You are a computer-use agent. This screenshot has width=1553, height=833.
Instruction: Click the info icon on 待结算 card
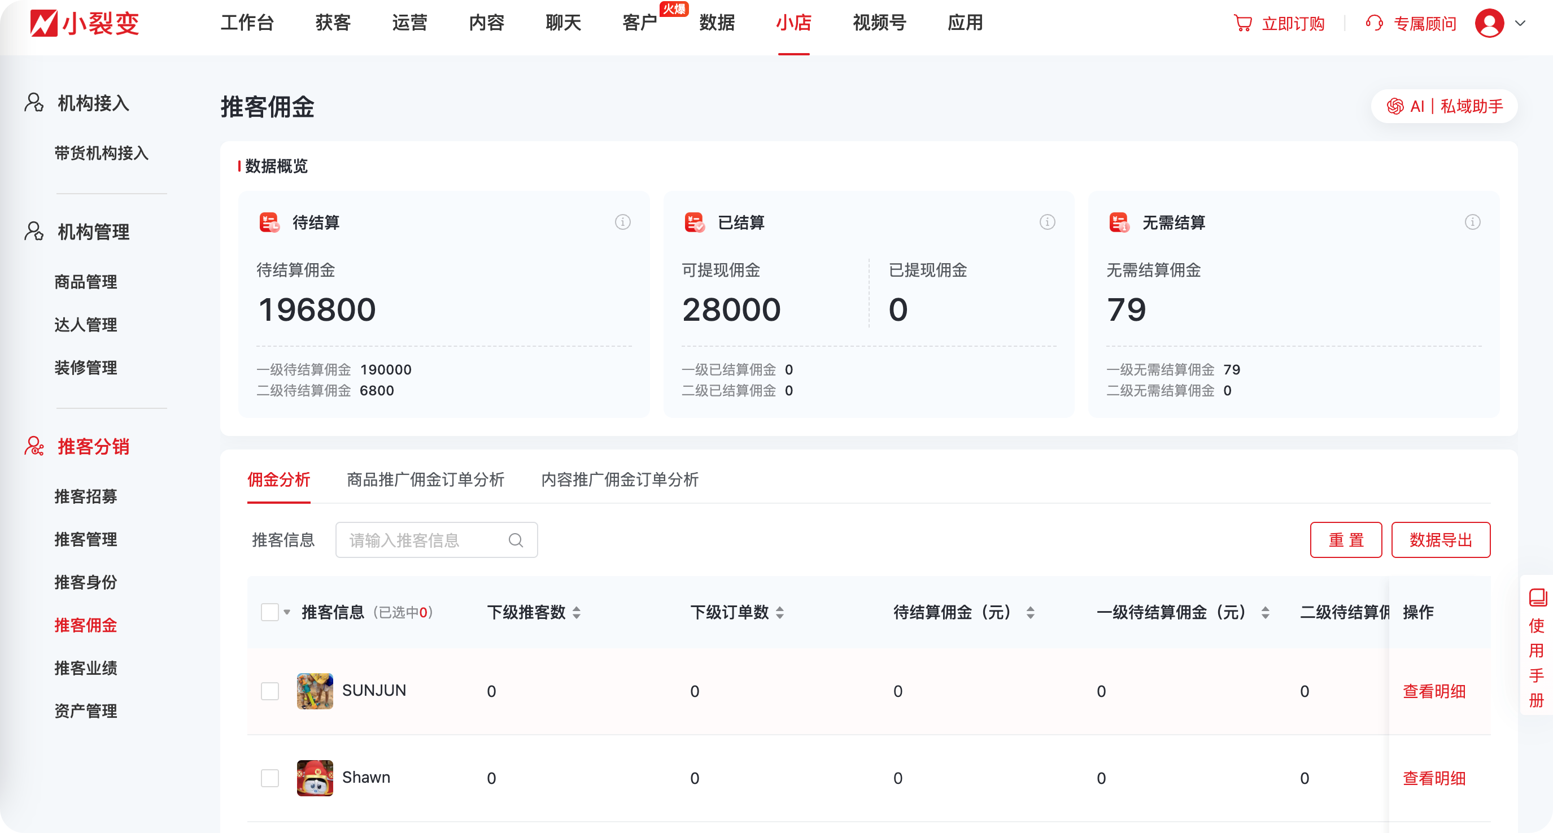[622, 223]
